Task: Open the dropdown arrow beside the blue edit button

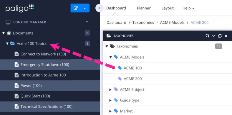Action: [x=85, y=8]
